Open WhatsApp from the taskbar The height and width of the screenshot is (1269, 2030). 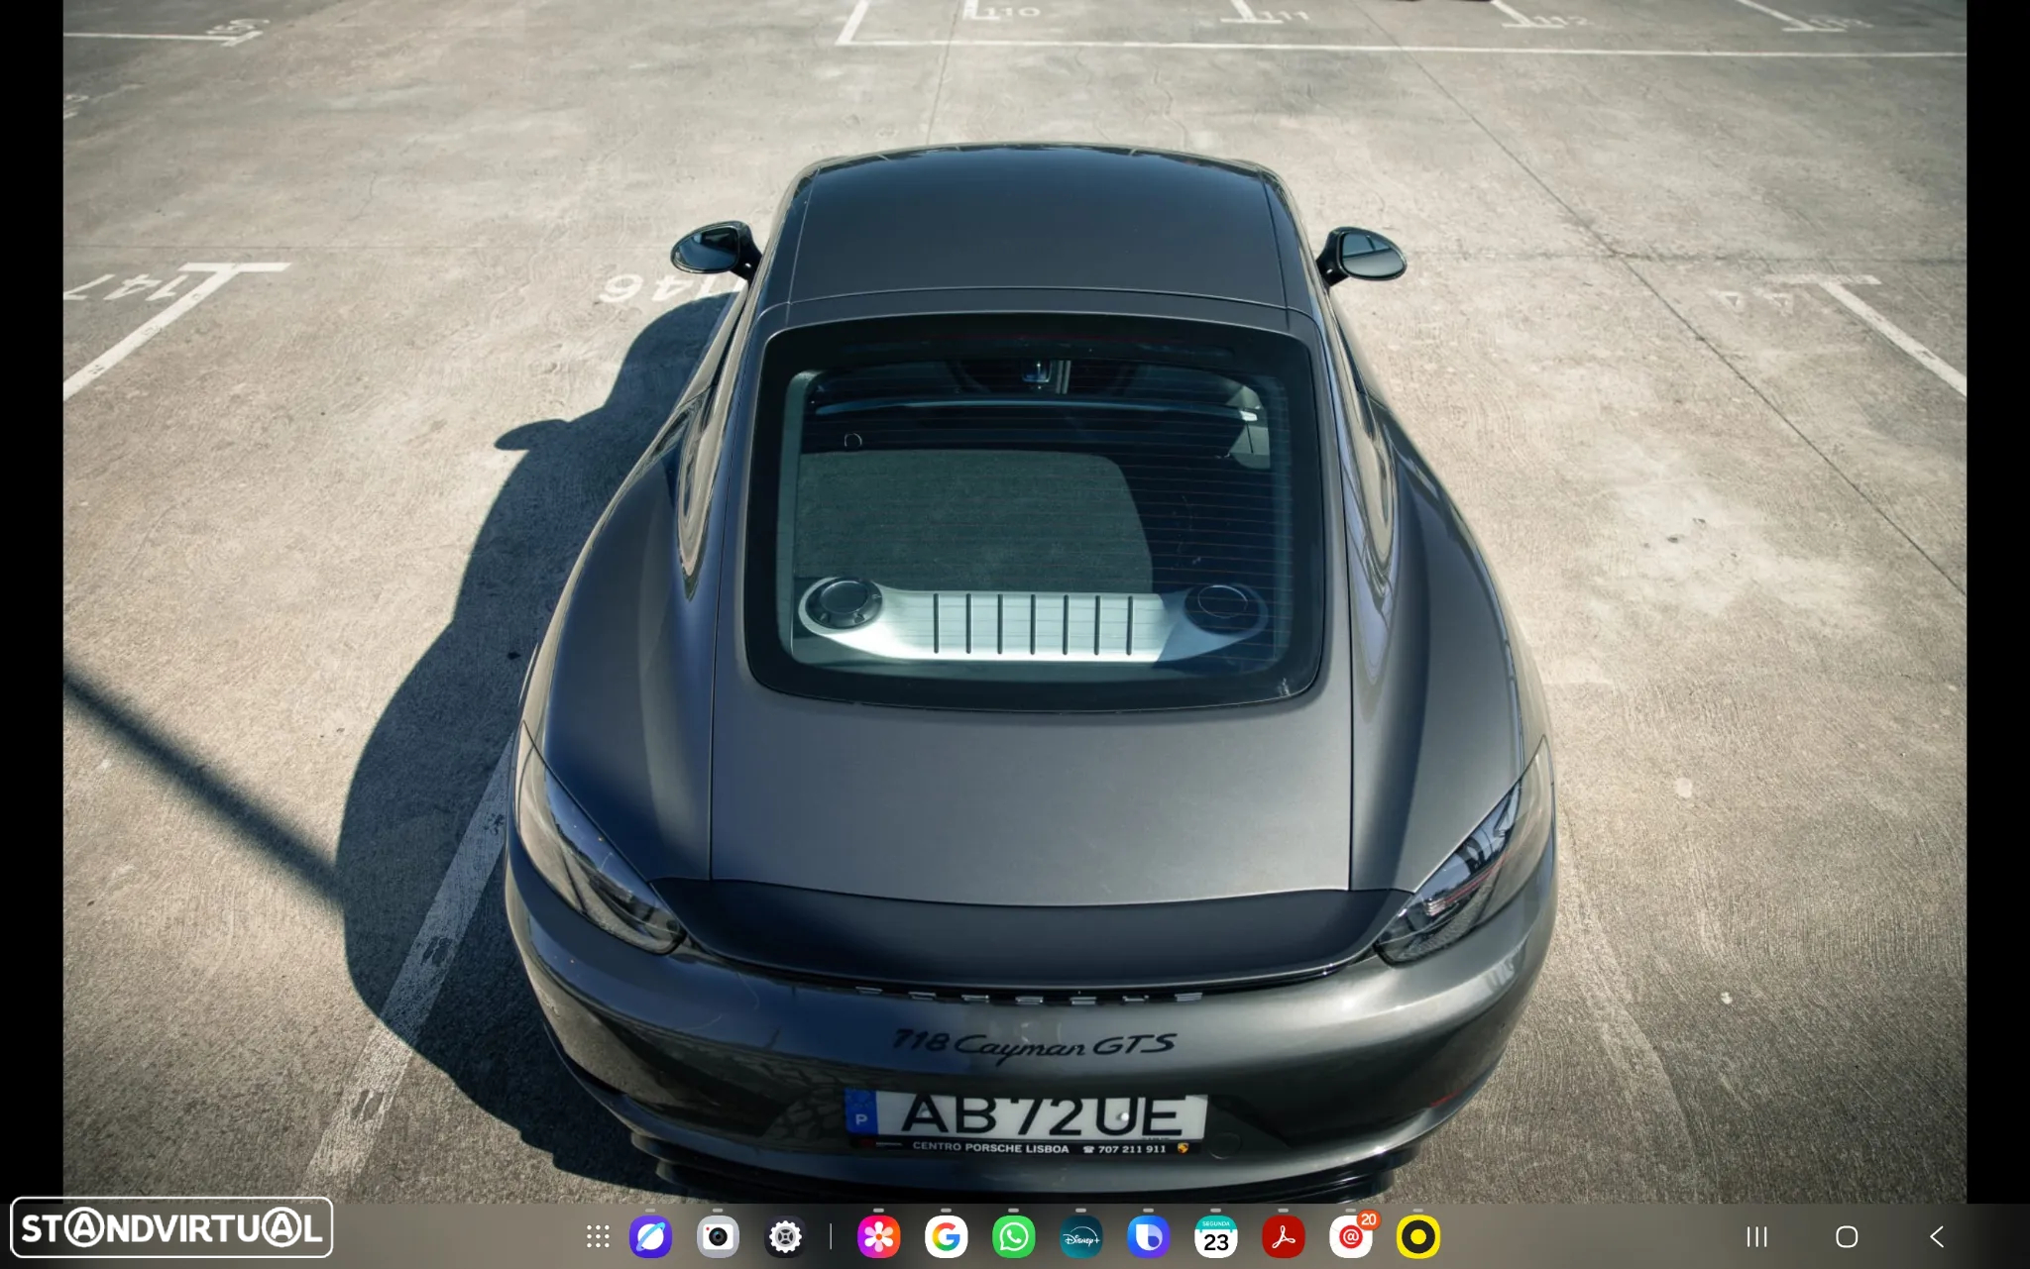1013,1236
